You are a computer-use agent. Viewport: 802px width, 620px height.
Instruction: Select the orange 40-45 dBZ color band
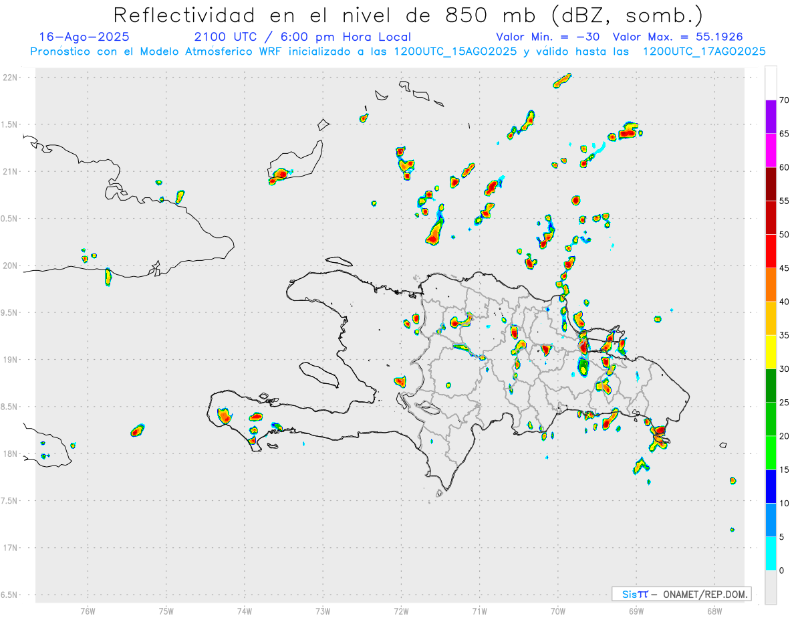771,285
